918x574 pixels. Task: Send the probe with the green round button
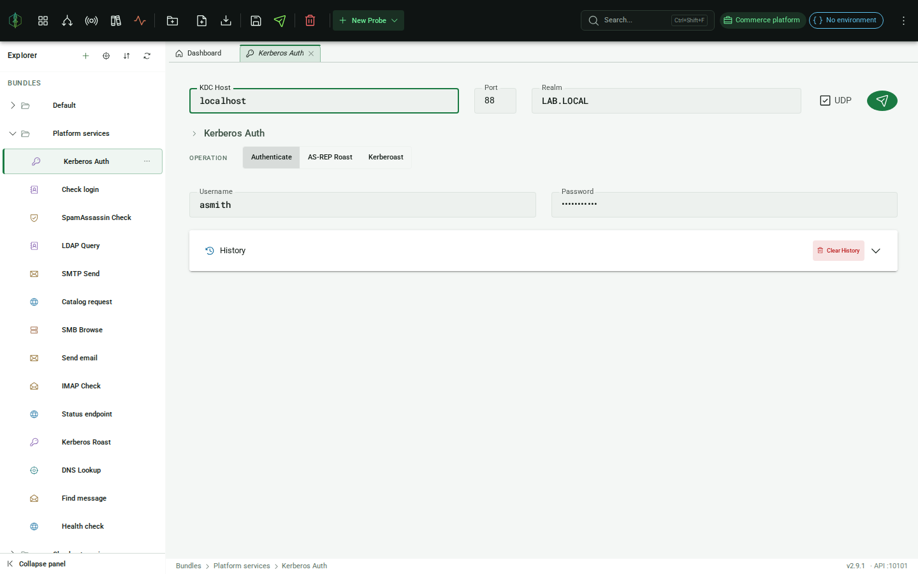click(x=882, y=101)
